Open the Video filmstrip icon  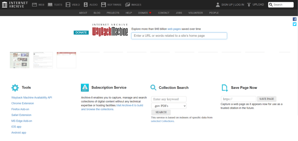[x=68, y=5]
